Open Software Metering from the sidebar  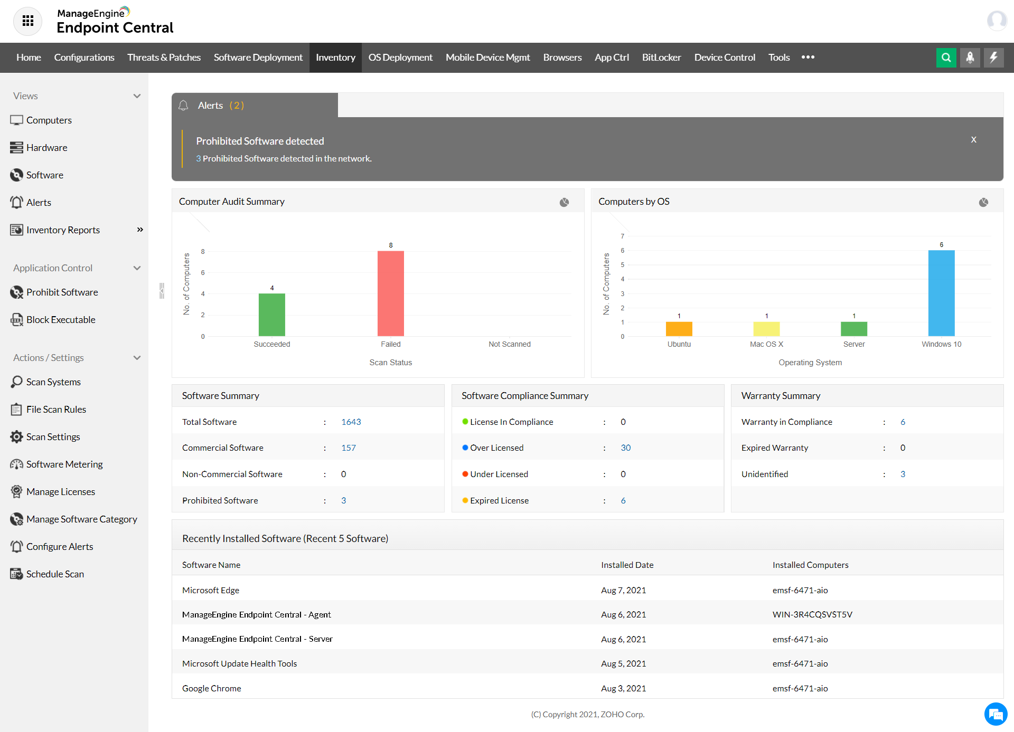[x=64, y=464]
